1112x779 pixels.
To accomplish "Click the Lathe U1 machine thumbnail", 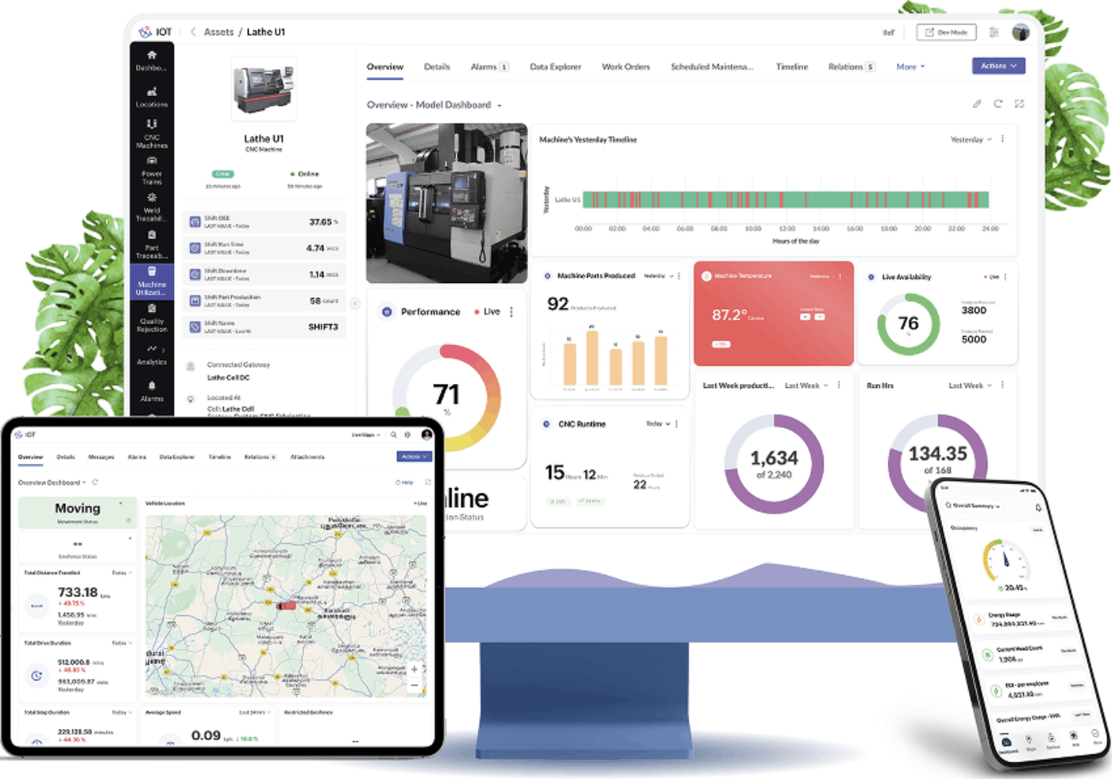I will 264,88.
